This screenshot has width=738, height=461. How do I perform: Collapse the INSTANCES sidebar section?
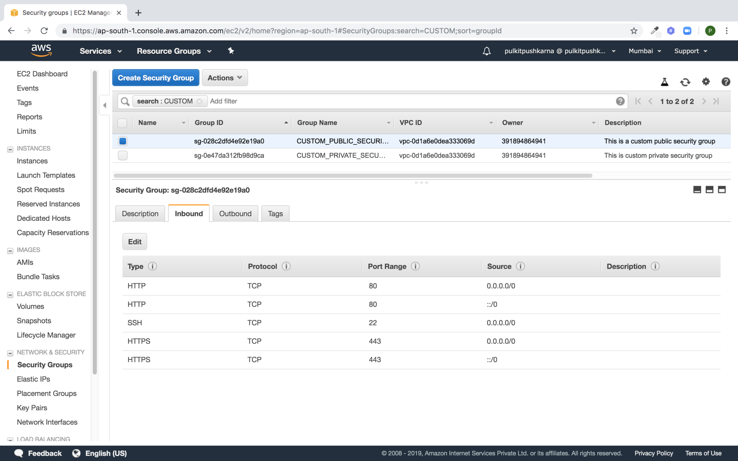pyautogui.click(x=10, y=149)
